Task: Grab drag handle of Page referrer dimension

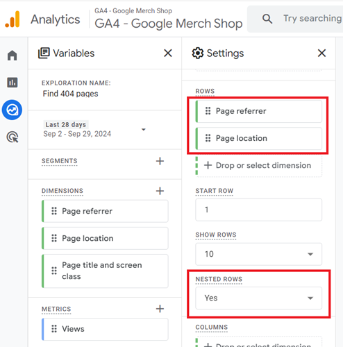Action: (x=54, y=211)
